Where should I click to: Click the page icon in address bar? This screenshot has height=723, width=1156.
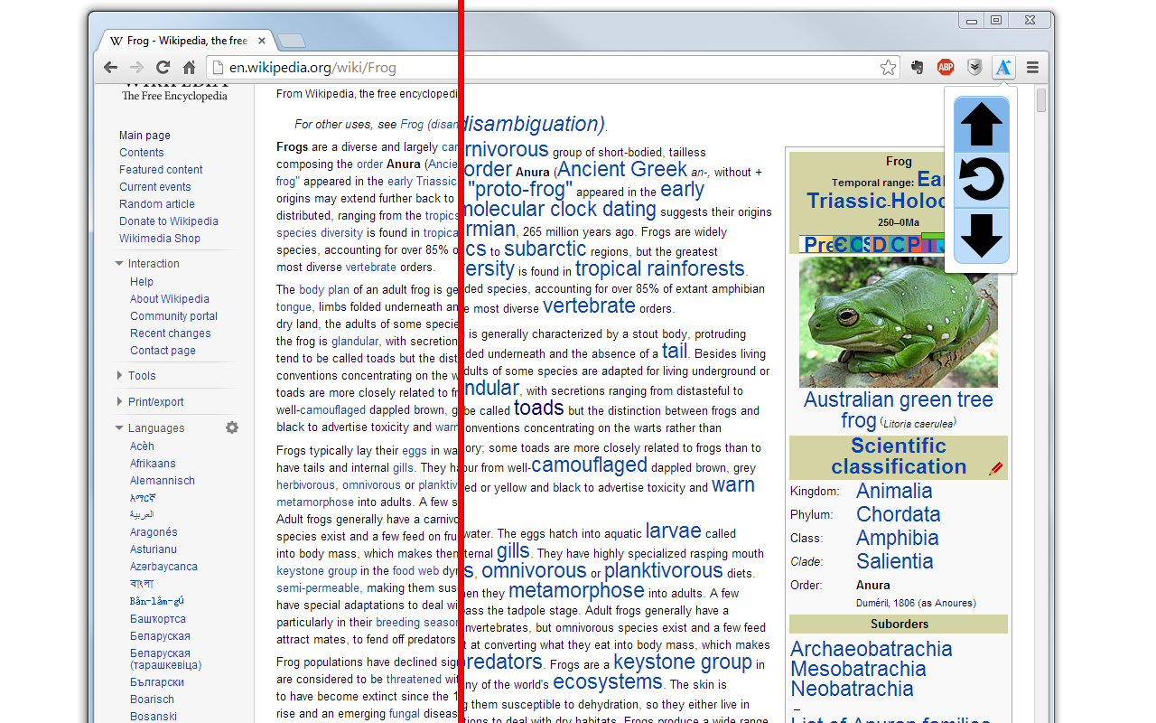[217, 67]
